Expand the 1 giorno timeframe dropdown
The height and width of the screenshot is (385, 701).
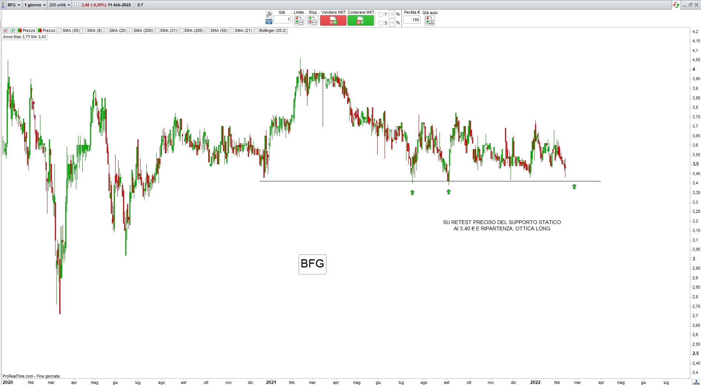pos(35,5)
